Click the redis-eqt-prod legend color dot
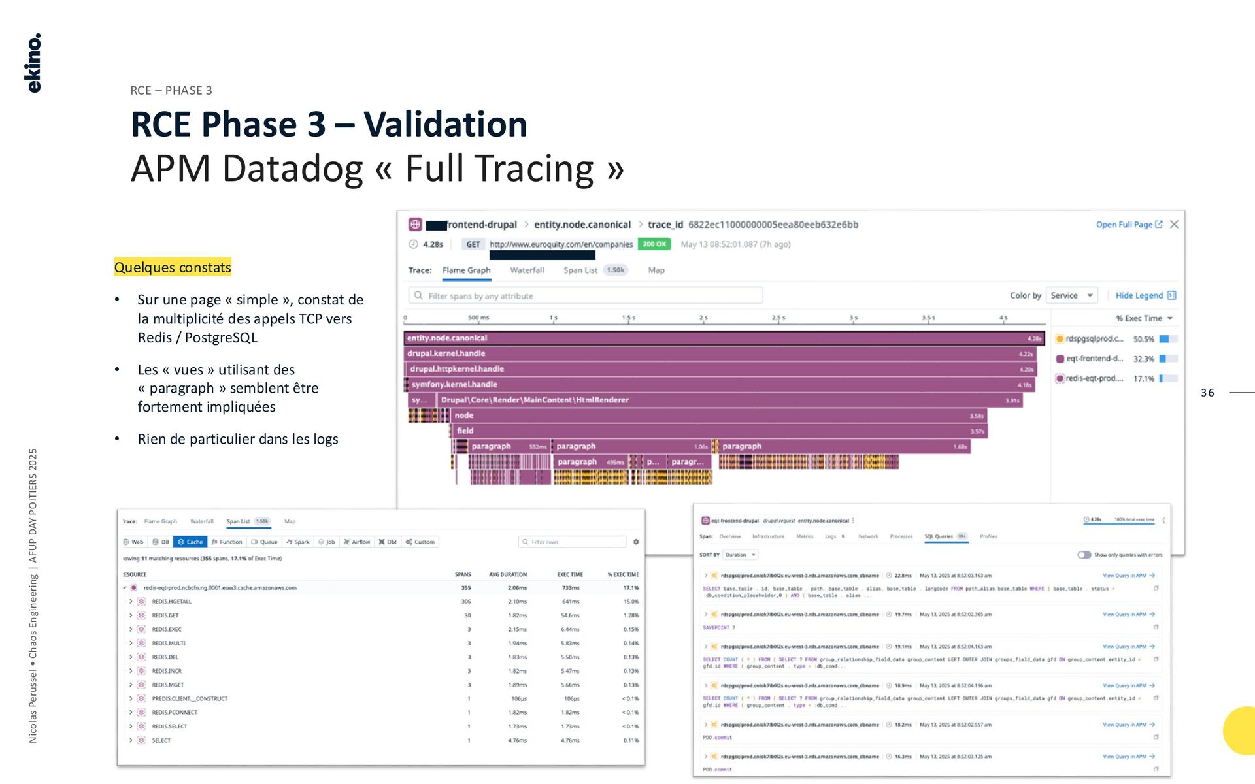1255x784 pixels. [x=1060, y=378]
